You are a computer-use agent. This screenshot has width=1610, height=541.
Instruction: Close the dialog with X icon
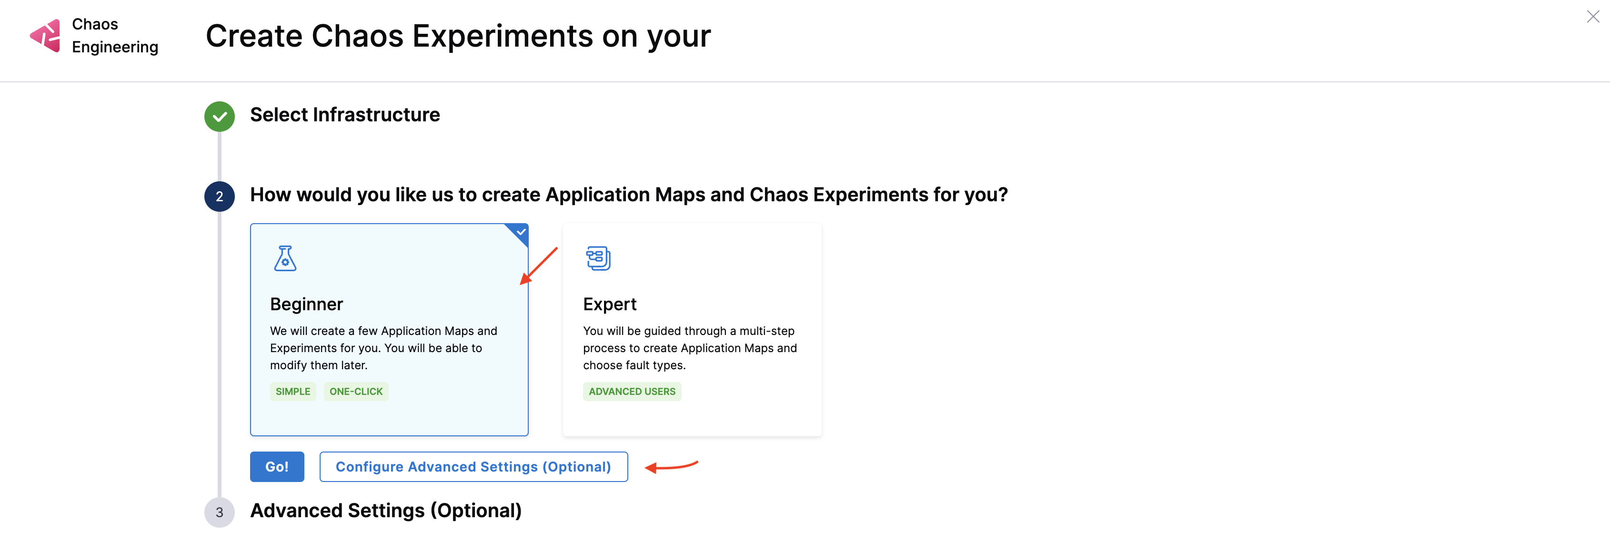coord(1592,17)
